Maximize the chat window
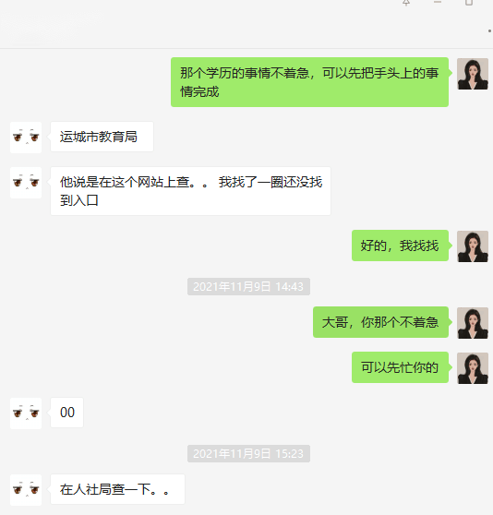Image resolution: width=493 pixels, height=515 pixels. [469, 3]
